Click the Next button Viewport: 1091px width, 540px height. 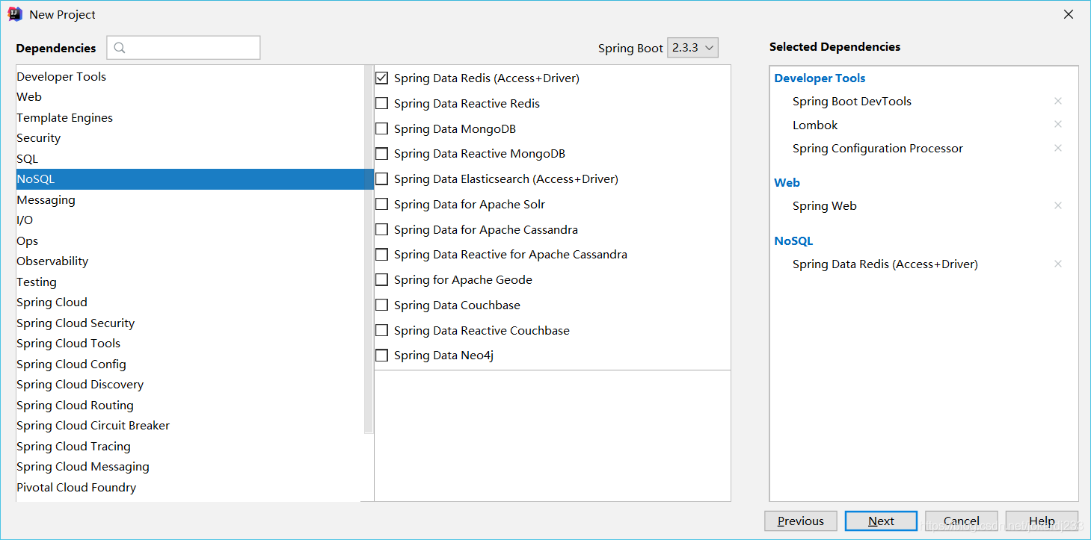pos(881,521)
